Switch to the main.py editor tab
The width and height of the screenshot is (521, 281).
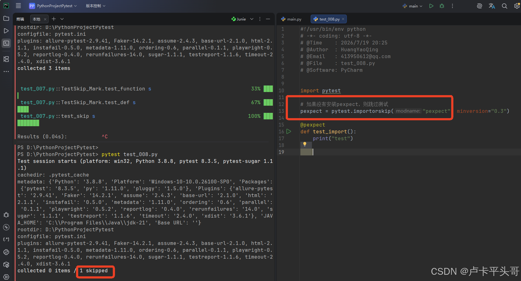pyautogui.click(x=291, y=19)
